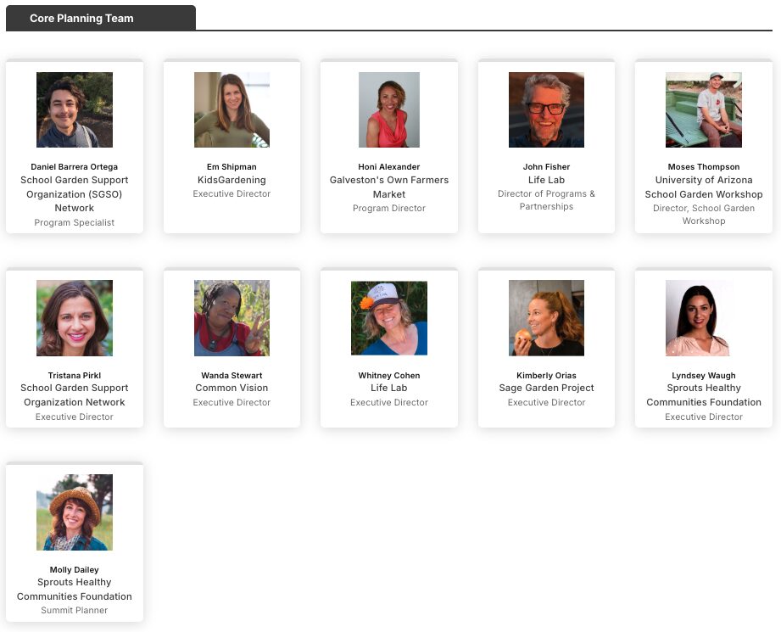Click Molly Dailey's profile photo
Image resolution: width=781 pixels, height=632 pixels.
click(x=75, y=512)
